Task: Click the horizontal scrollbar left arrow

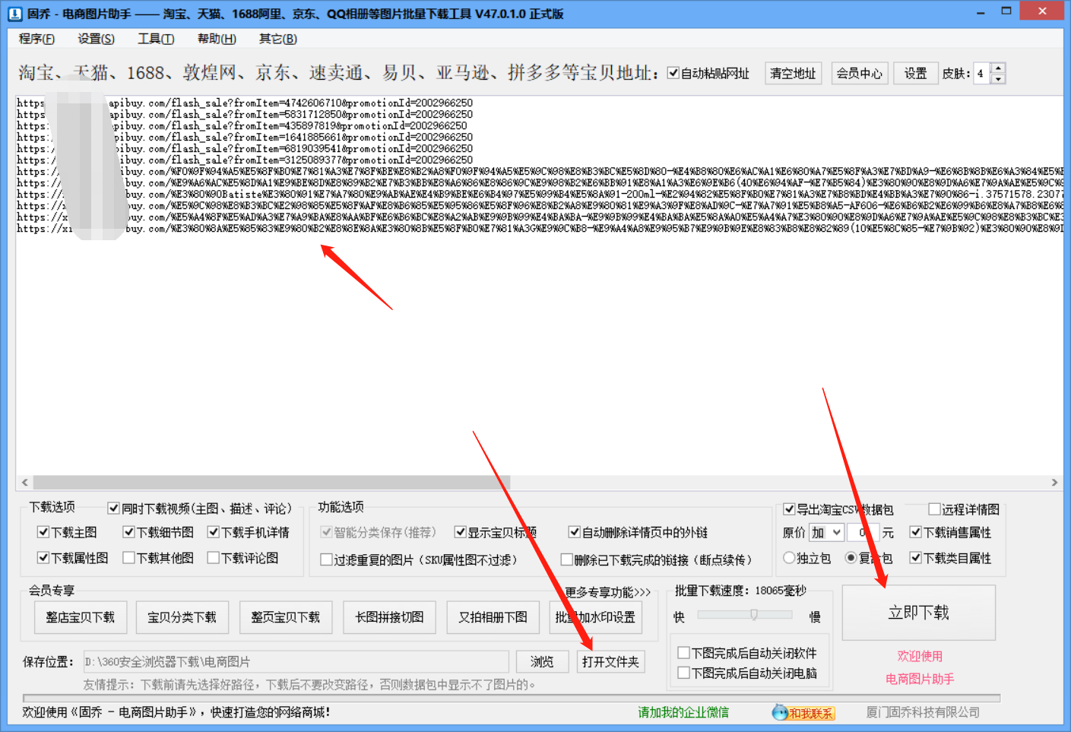Action: click(24, 482)
